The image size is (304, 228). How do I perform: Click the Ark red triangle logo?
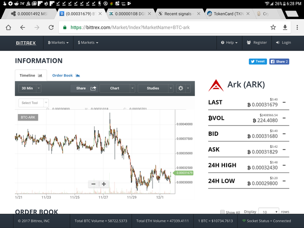pyautogui.click(x=216, y=85)
